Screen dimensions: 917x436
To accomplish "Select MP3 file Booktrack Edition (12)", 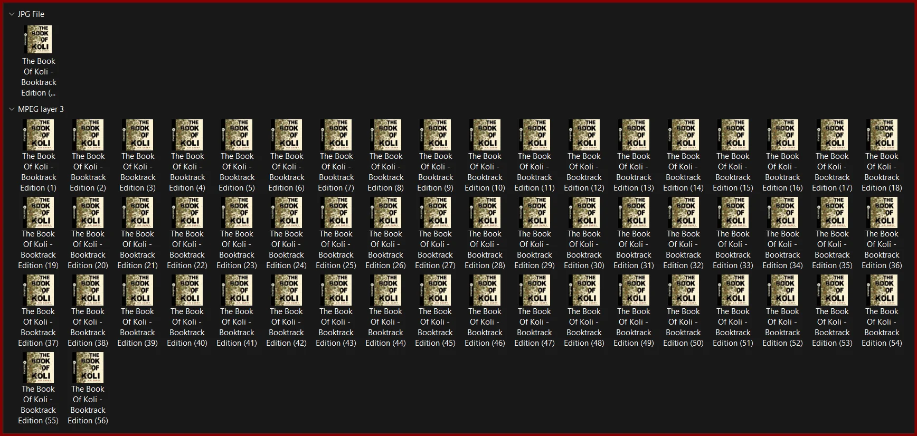I will [x=584, y=156].
